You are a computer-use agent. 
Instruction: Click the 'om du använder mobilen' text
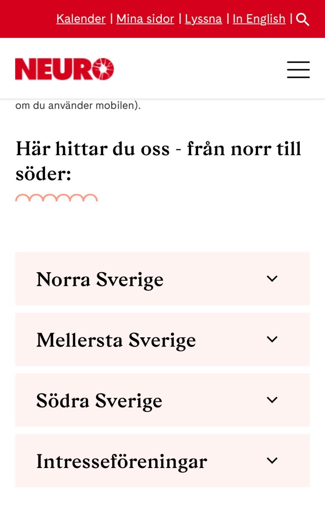78,106
